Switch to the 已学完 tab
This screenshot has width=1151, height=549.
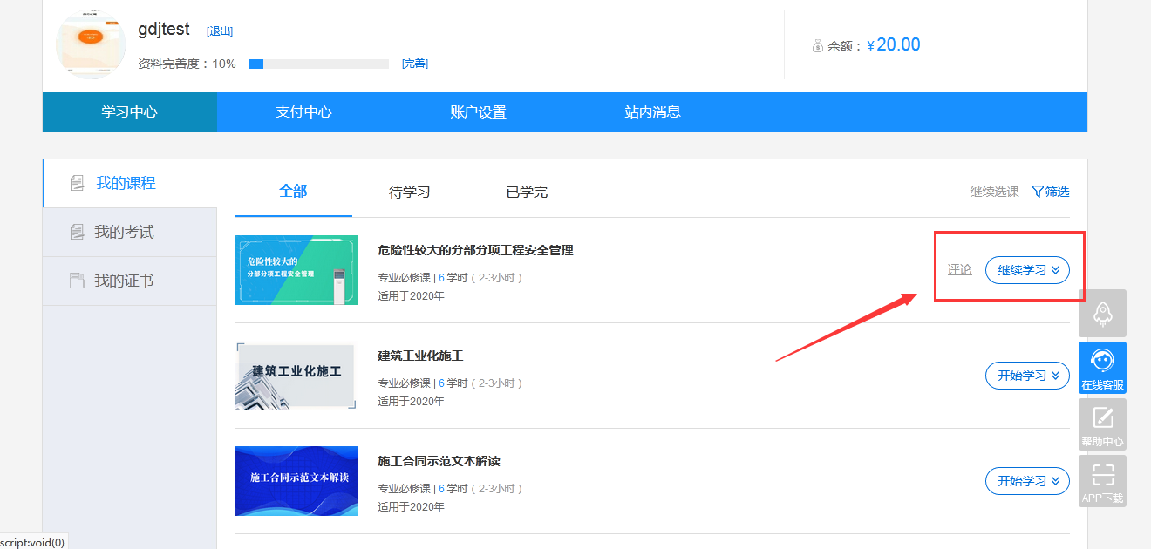(x=527, y=192)
